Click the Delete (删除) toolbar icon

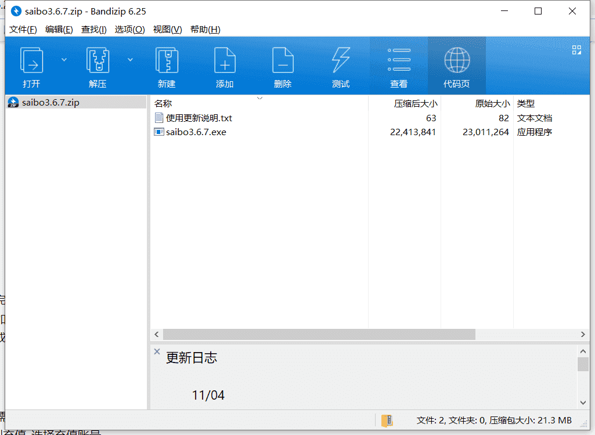[283, 60]
